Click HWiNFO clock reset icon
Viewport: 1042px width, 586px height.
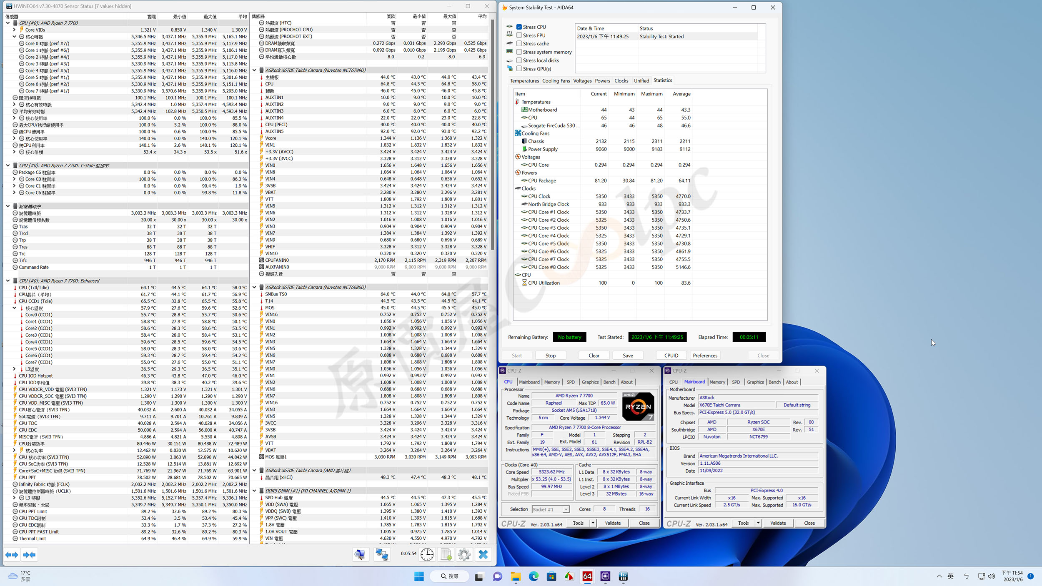tap(427, 554)
